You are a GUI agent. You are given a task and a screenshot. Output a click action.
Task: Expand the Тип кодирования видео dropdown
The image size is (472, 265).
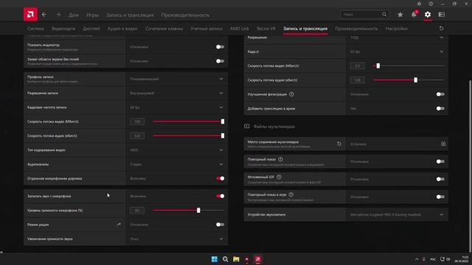point(177,150)
